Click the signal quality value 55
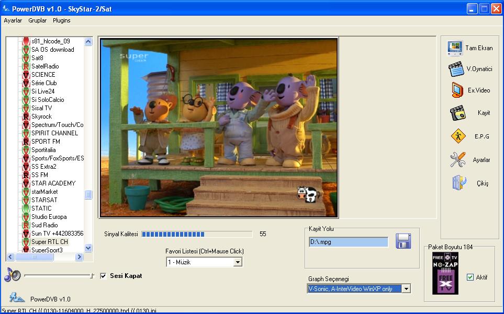This screenshot has height=314, width=504. 263,234
